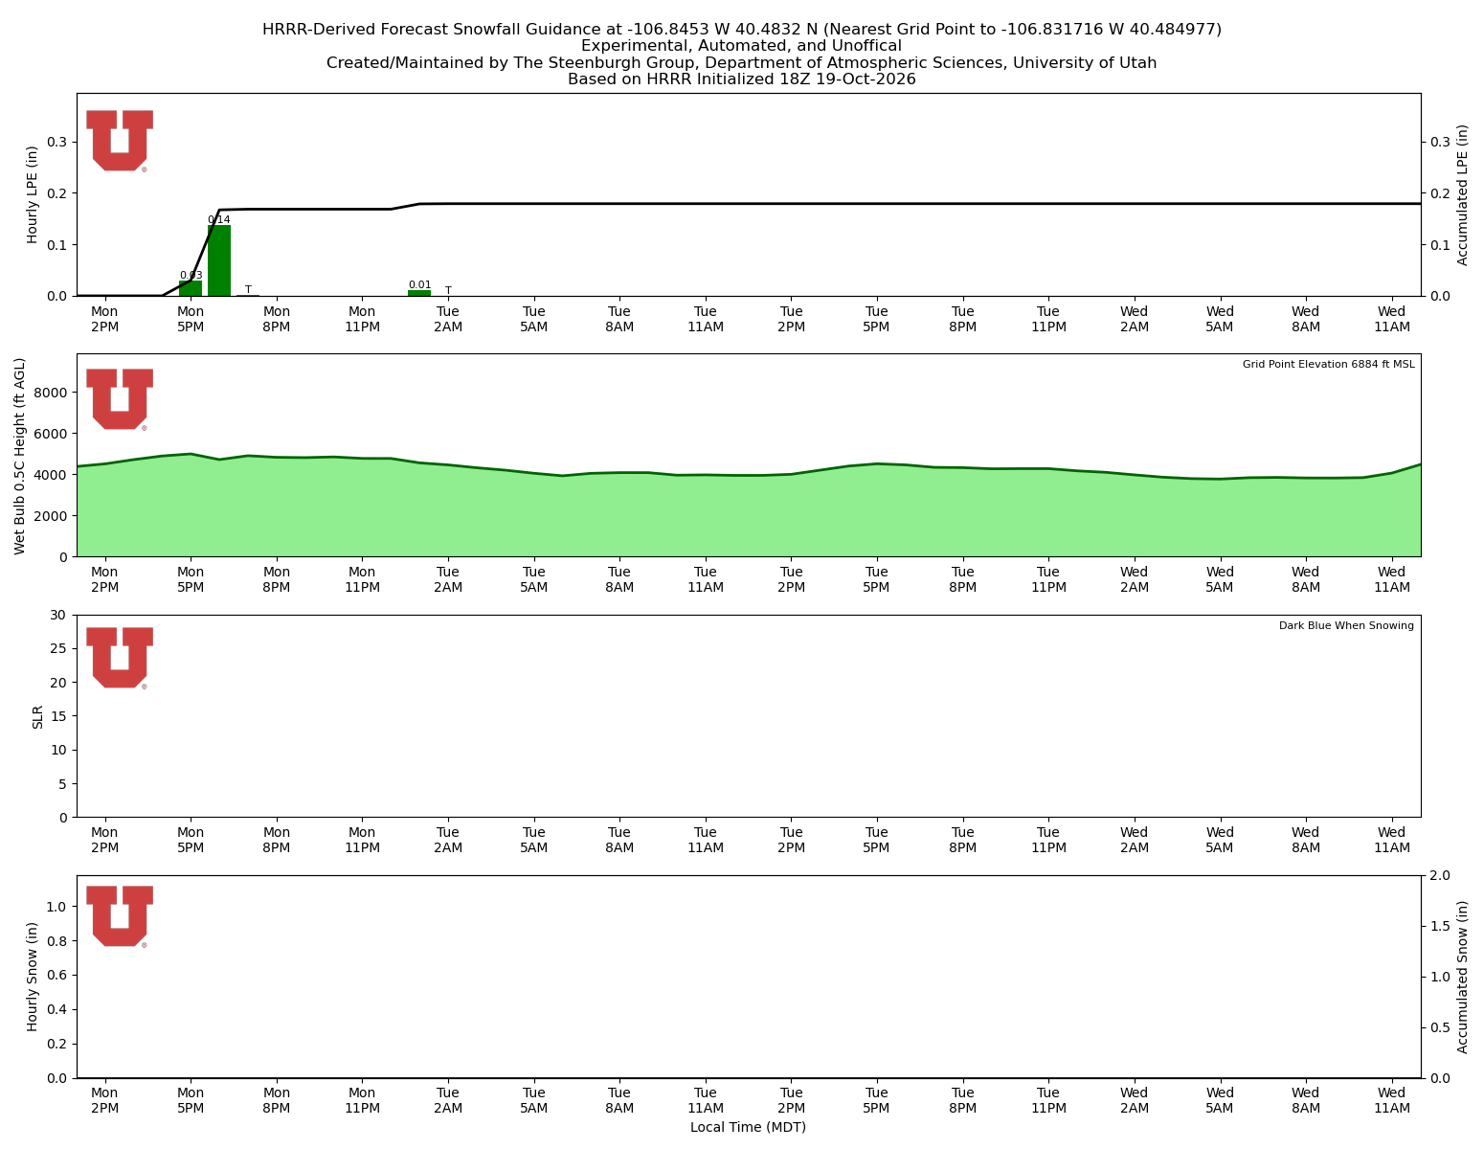The height and width of the screenshot is (1149, 1484).
Task: Click the '30' tick on the SLR axis
Action: coord(61,615)
